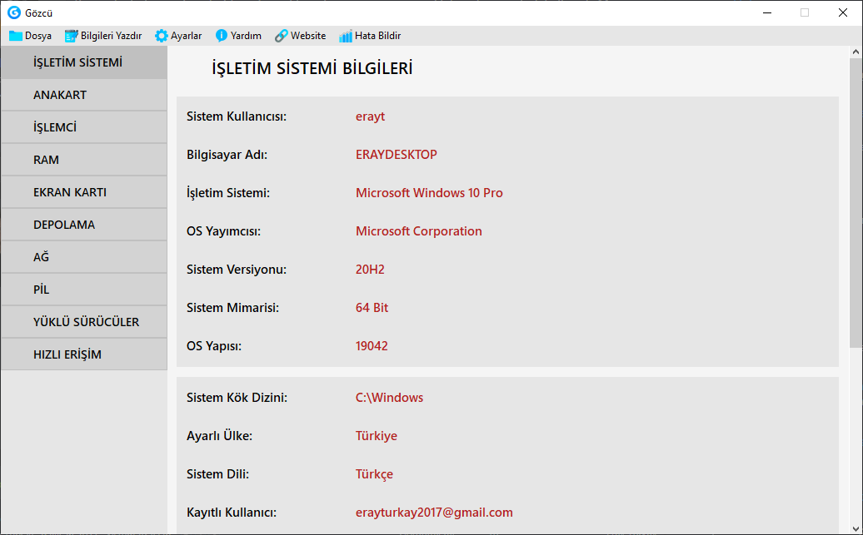Click the Gözcü app logo in title bar
This screenshot has height=535, width=863.
pyautogui.click(x=14, y=12)
